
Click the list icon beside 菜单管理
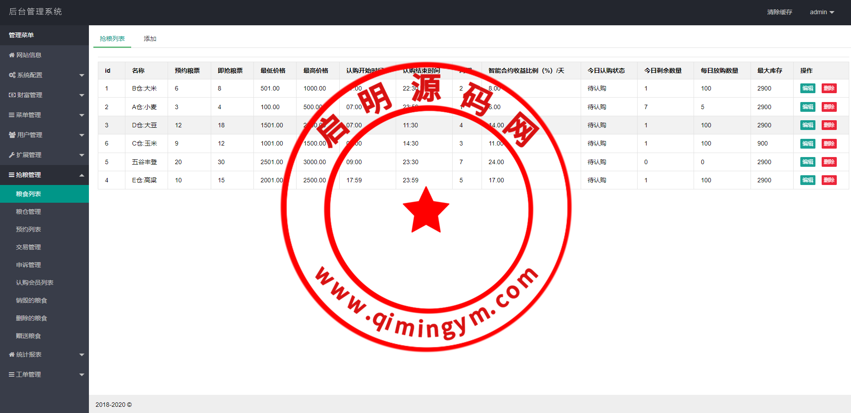[12, 115]
